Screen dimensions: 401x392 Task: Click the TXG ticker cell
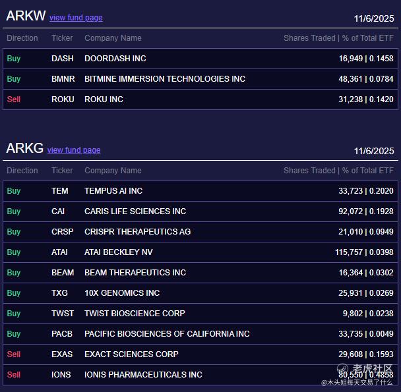(59, 293)
